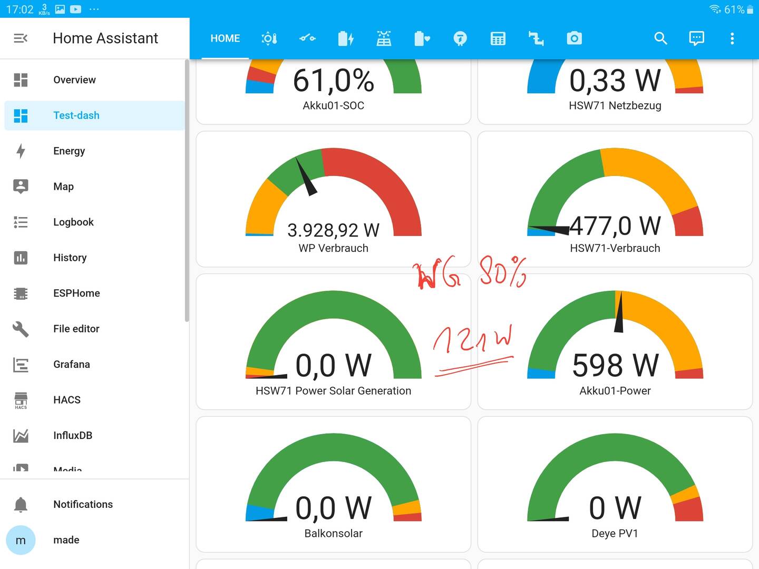
Task: Open the Akku01-Power gauge card
Action: (615, 341)
